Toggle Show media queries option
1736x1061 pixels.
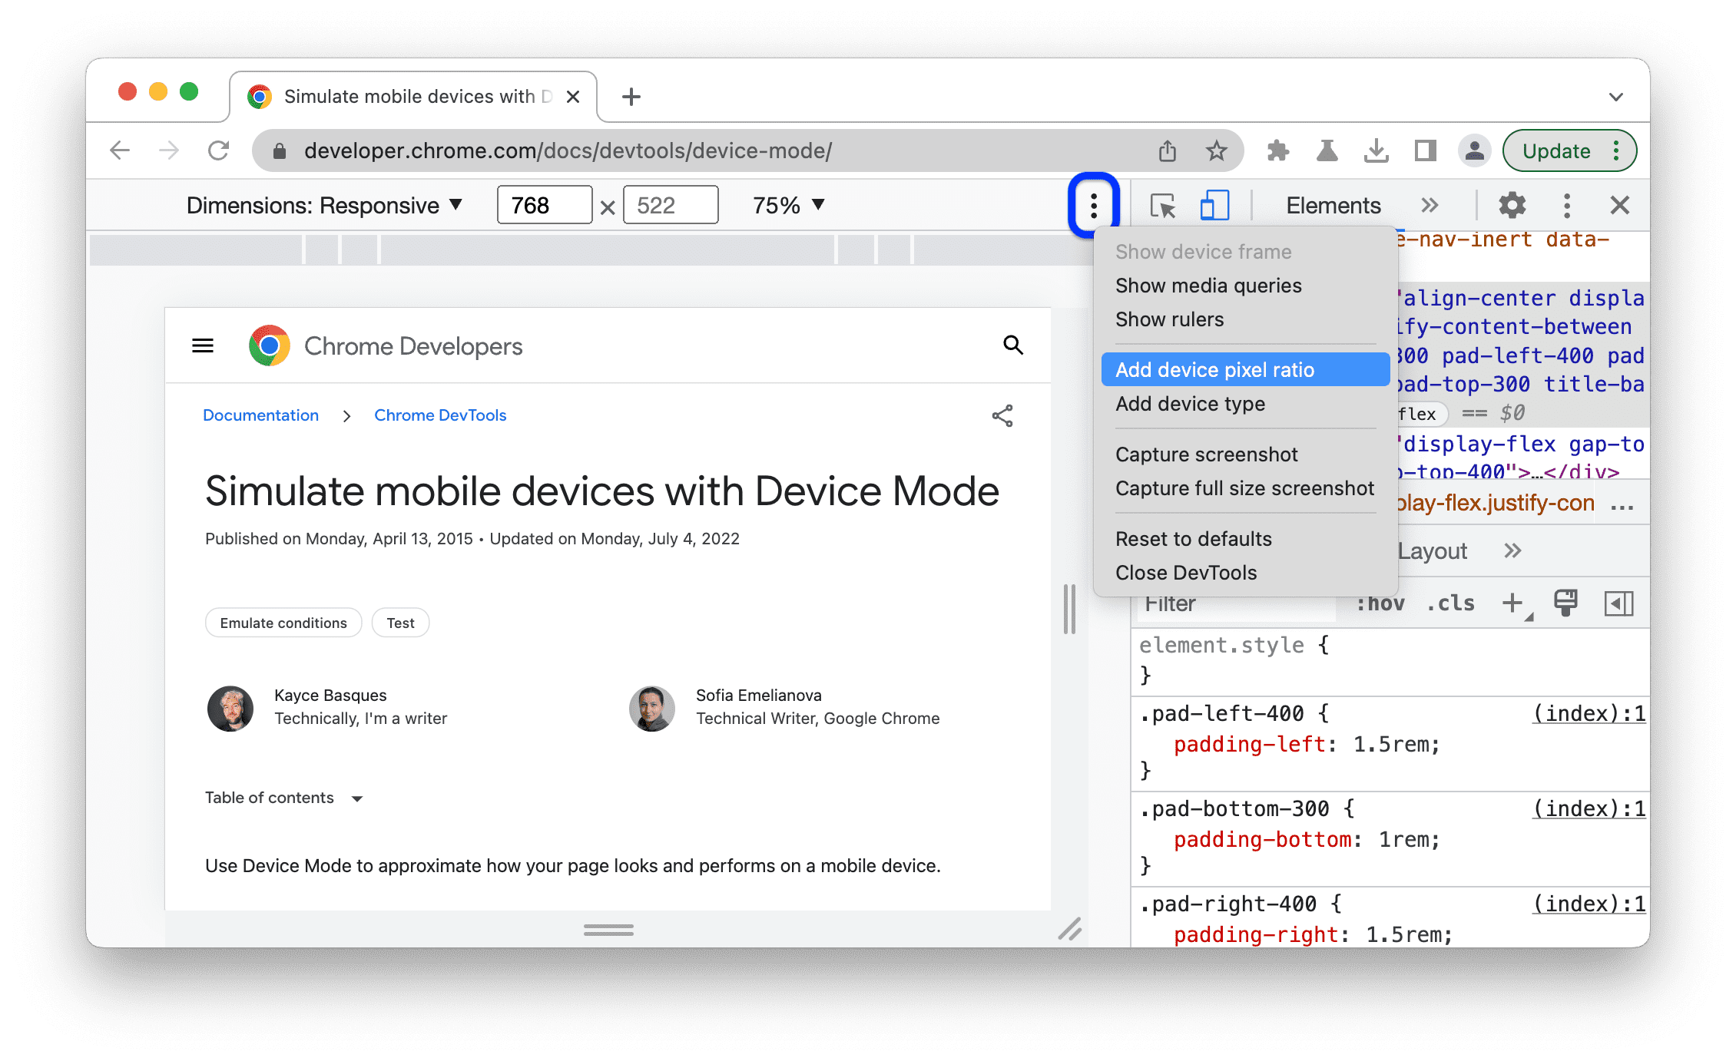pos(1208,285)
